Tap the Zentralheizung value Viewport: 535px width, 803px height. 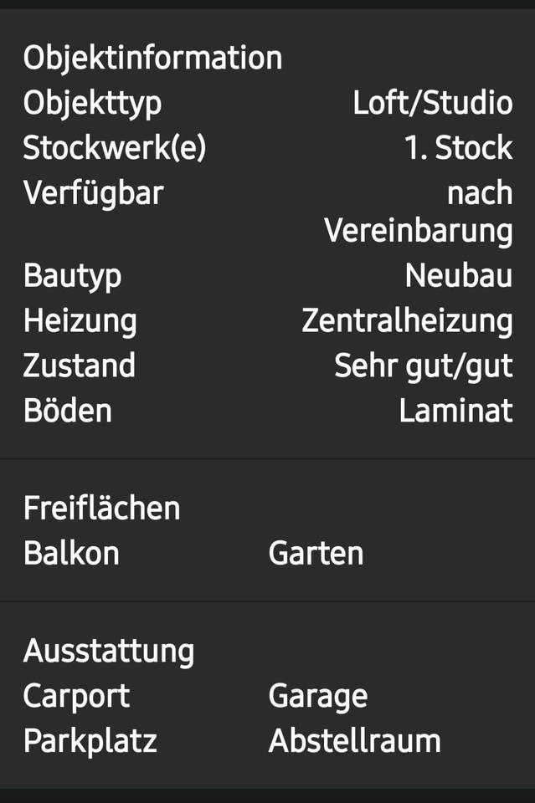pyautogui.click(x=407, y=320)
